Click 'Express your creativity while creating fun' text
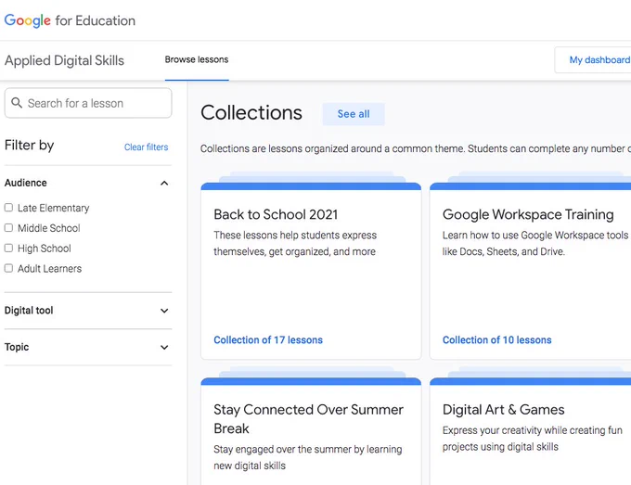 click(x=533, y=439)
